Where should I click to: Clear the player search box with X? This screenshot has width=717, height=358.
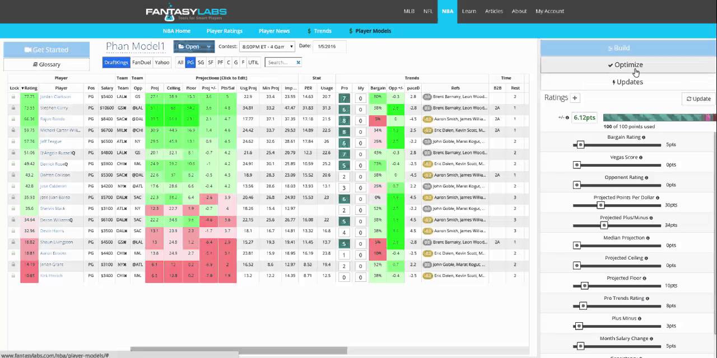(299, 62)
